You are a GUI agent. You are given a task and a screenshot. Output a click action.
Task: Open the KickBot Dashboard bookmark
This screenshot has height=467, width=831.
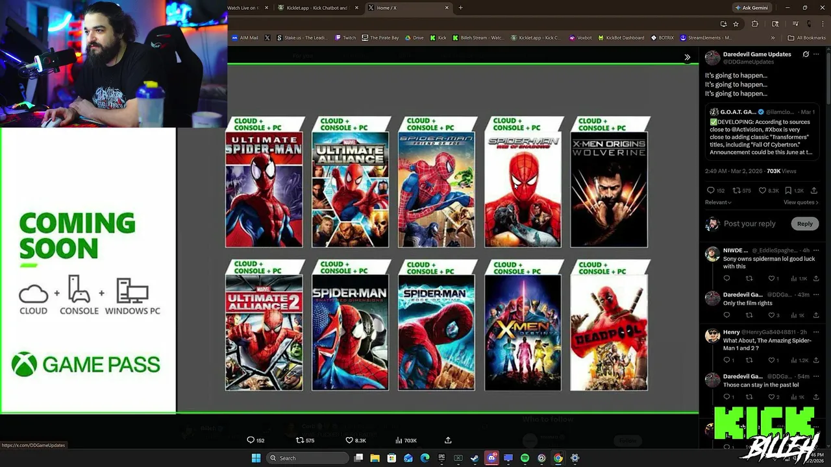tap(621, 38)
